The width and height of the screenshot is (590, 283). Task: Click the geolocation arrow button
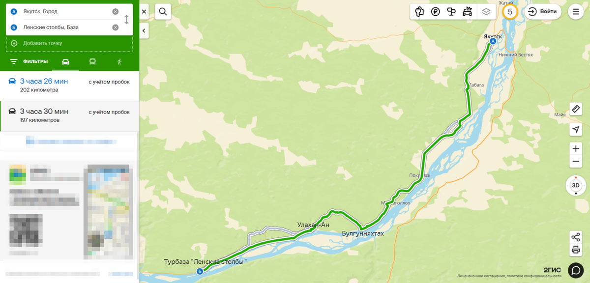coord(576,130)
